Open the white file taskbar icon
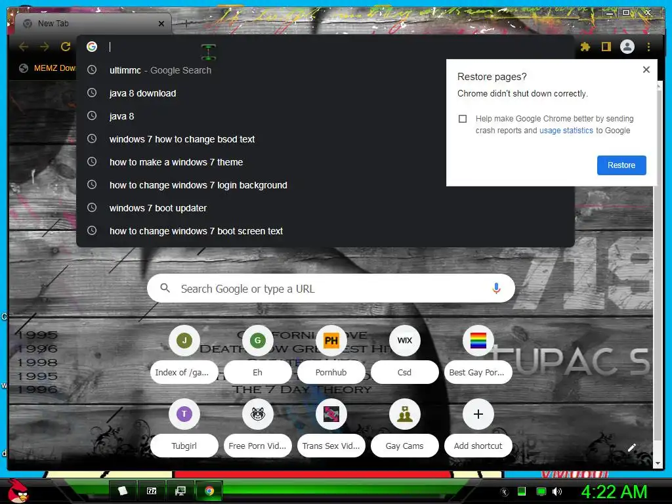672x504 pixels. tap(123, 491)
